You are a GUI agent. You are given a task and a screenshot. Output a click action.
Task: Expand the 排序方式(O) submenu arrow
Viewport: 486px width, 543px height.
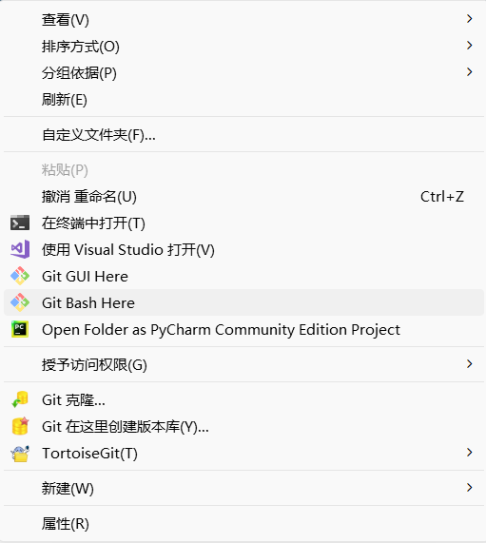[x=470, y=46]
